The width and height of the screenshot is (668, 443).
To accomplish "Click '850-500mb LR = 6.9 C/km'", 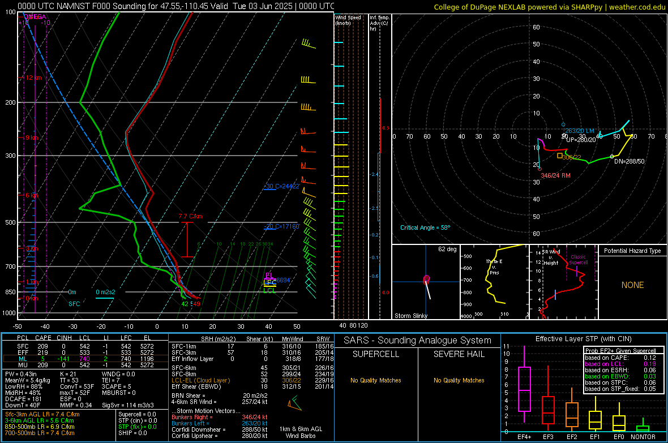I will pyautogui.click(x=40, y=427).
